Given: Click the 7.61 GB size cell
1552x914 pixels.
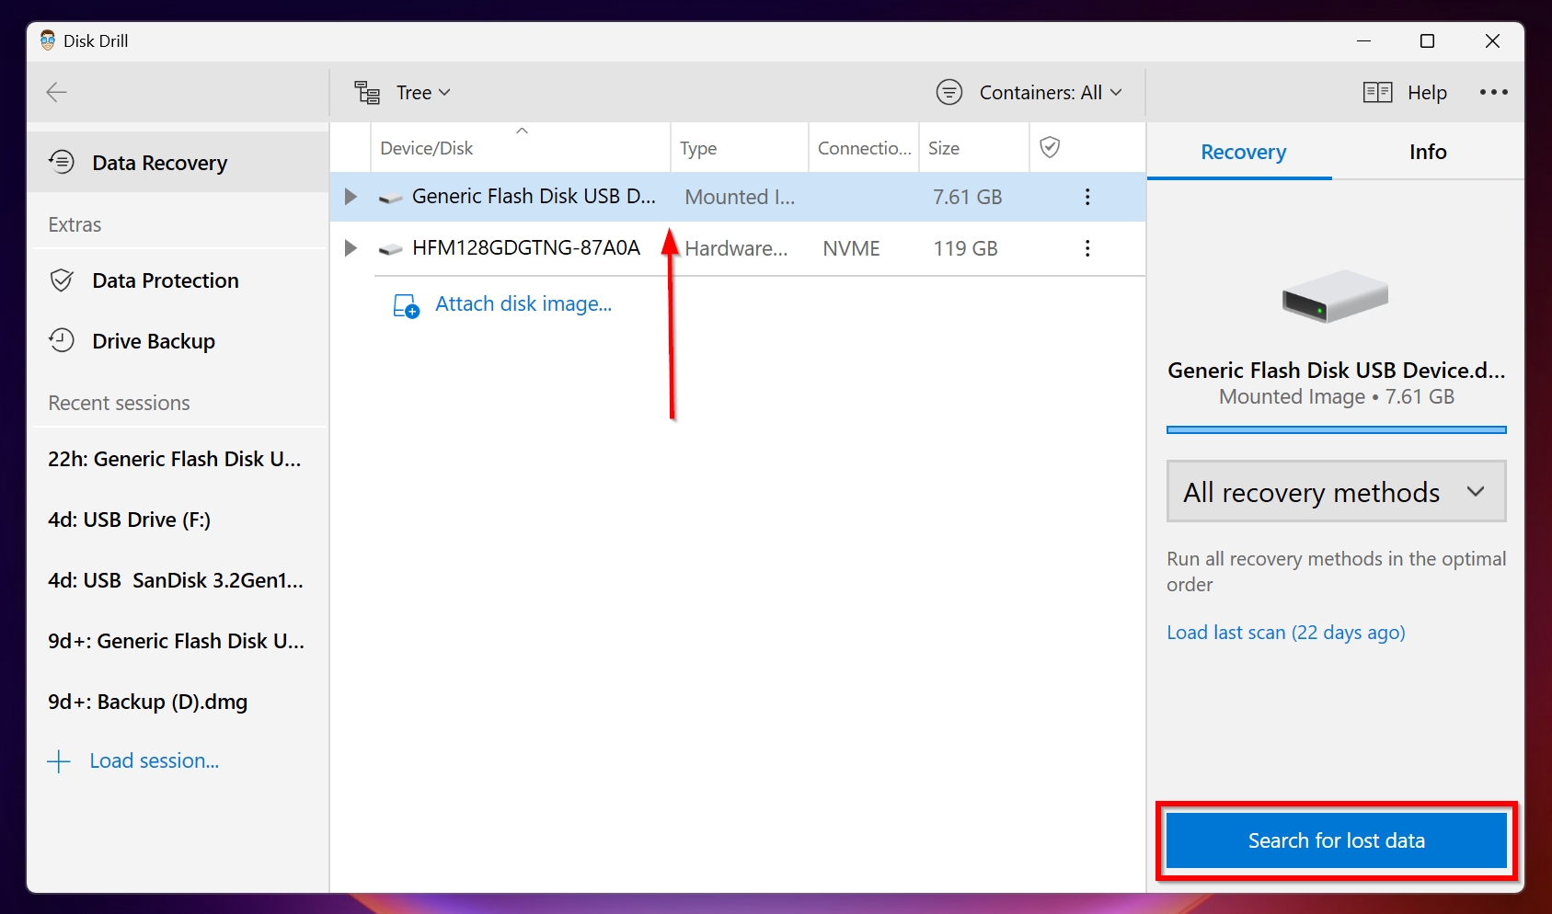Looking at the screenshot, I should [968, 197].
